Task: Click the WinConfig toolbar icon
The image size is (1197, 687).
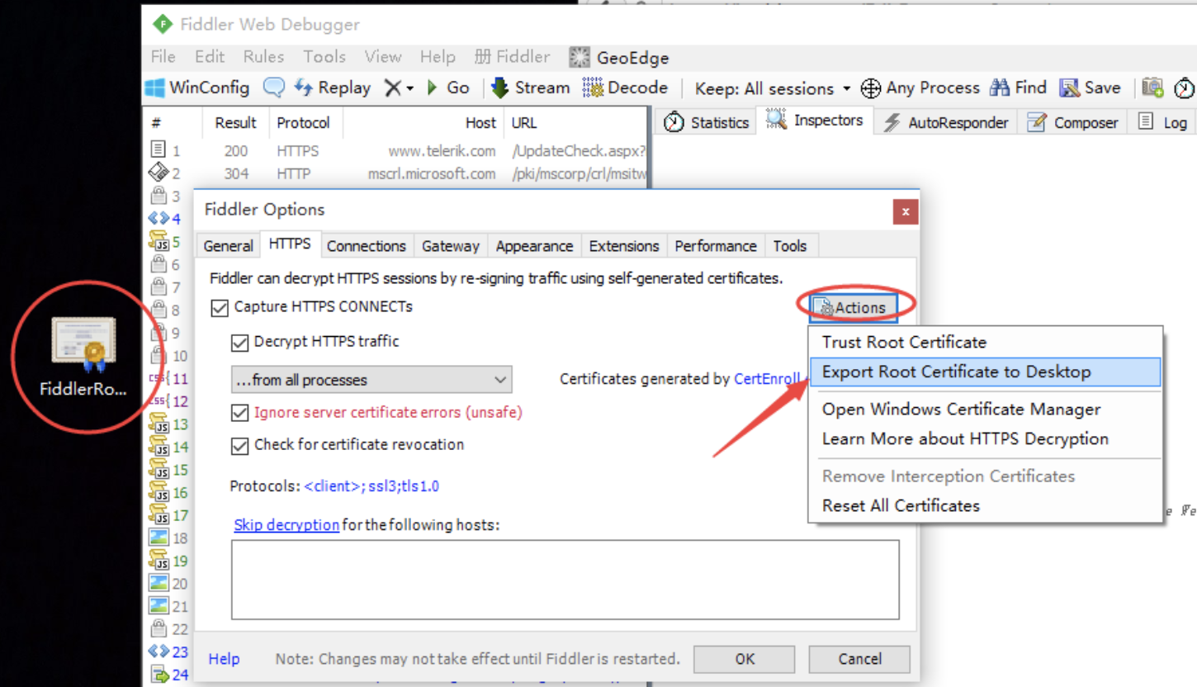Action: 154,88
